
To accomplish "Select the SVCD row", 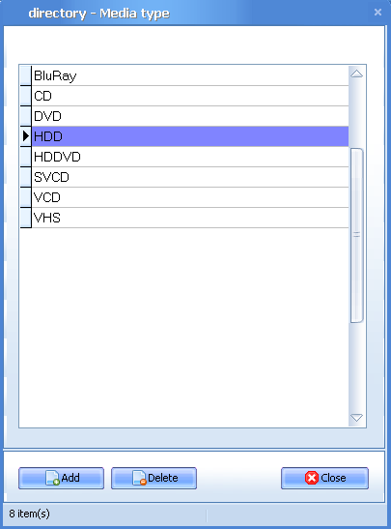I will click(190, 177).
